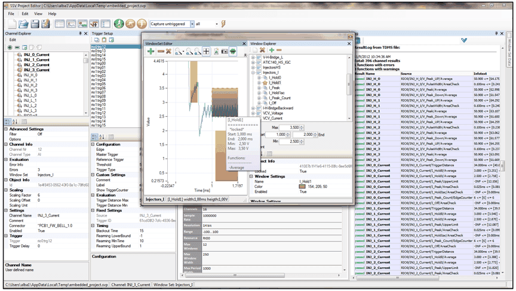Expand the InjectorsHS tree node

click(253, 67)
